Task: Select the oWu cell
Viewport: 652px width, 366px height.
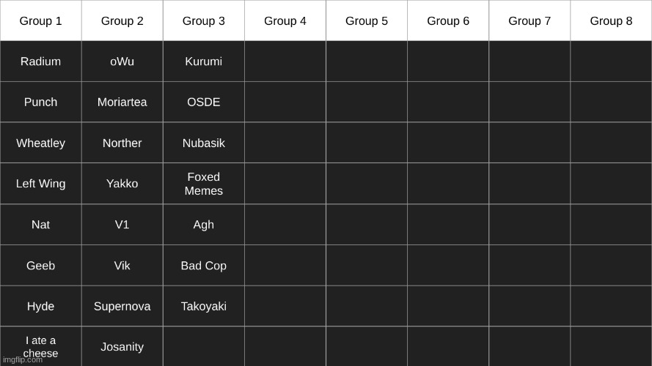Action: (122, 61)
